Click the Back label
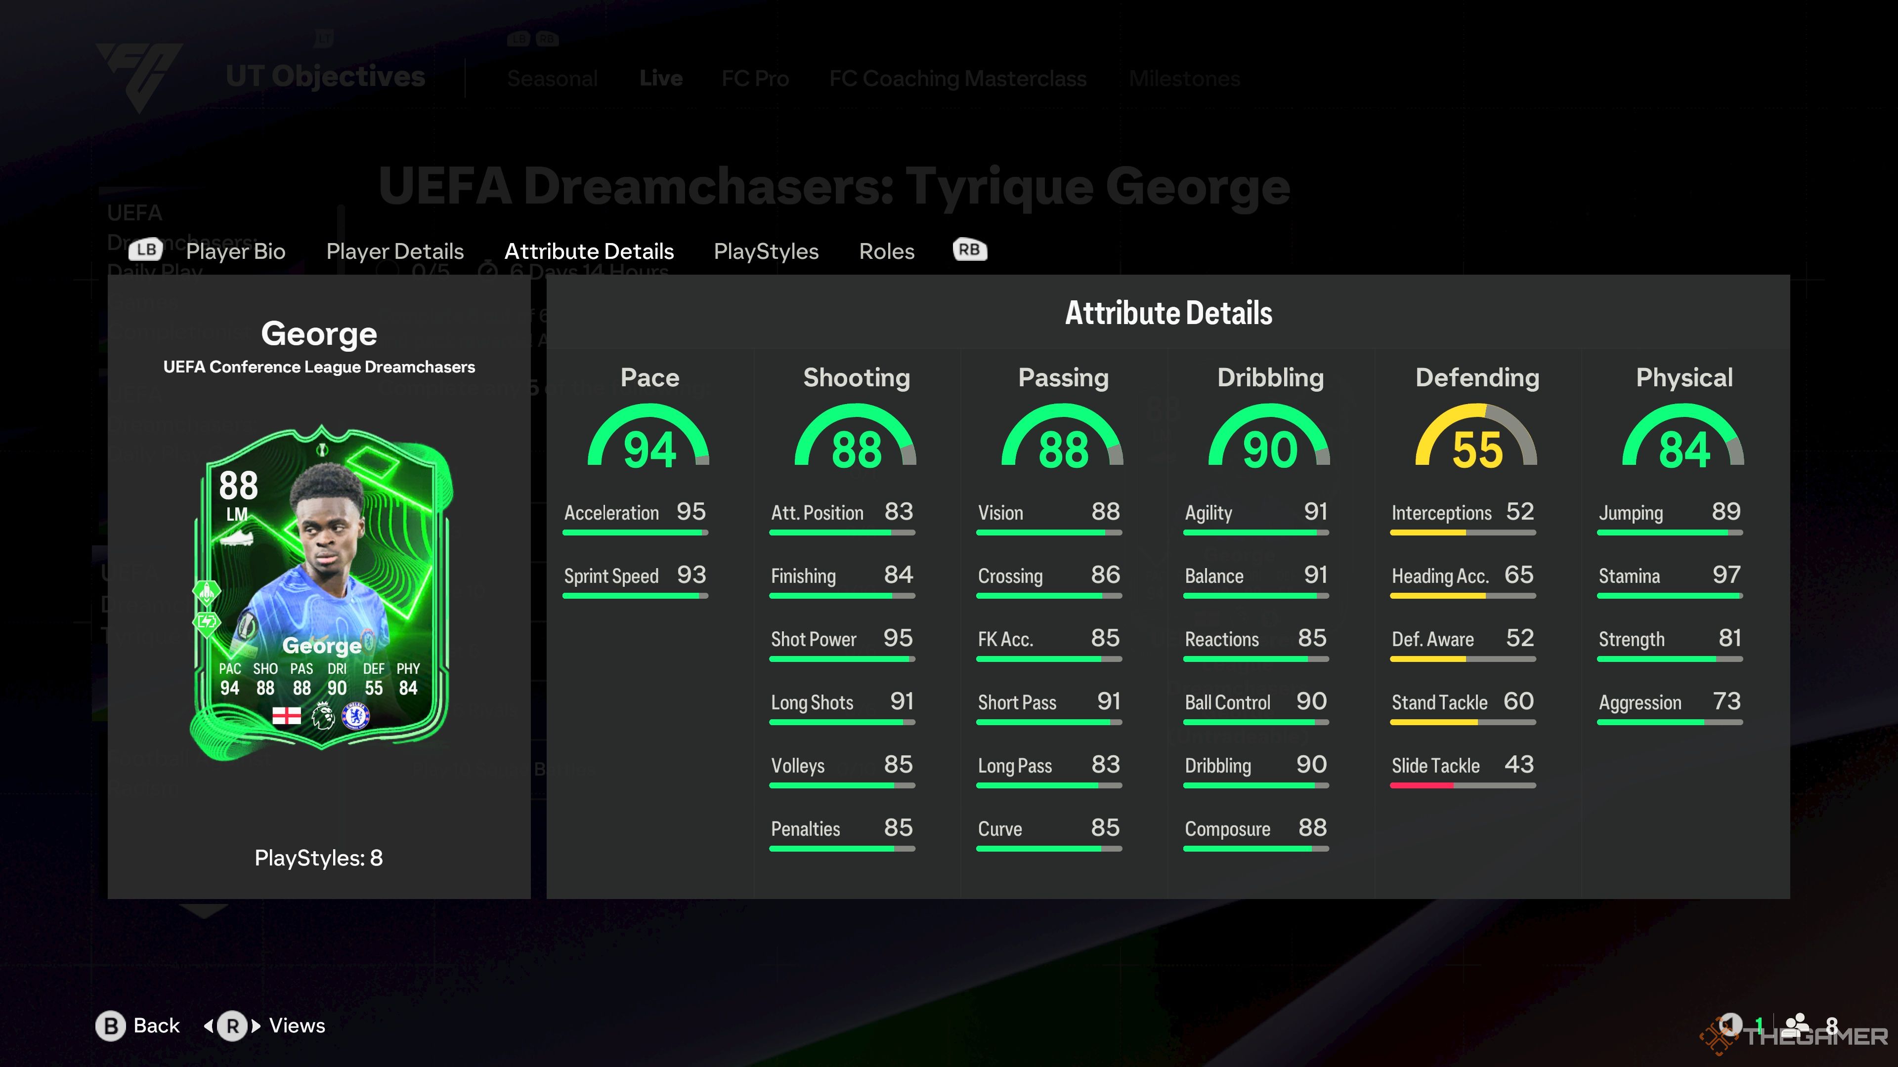Screen dimensions: 1898x1067 (156, 1026)
